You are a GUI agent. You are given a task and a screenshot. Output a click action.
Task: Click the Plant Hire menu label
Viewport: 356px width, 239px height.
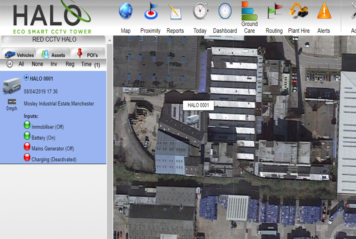point(299,31)
